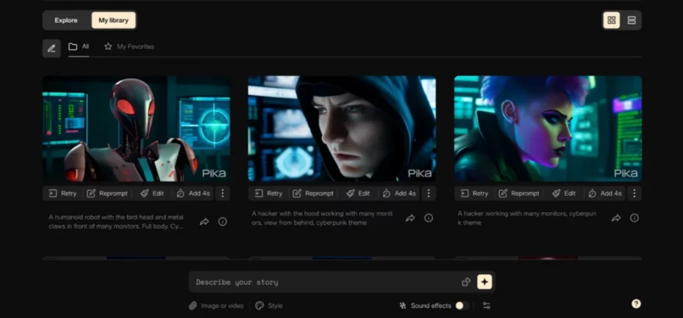Share the humanoid robot video
Image resolution: width=683 pixels, height=318 pixels.
[x=204, y=222]
